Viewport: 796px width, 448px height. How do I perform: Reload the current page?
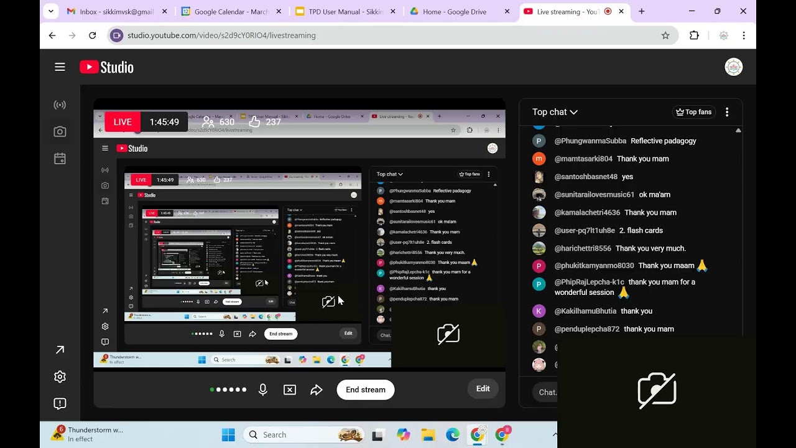click(x=92, y=35)
